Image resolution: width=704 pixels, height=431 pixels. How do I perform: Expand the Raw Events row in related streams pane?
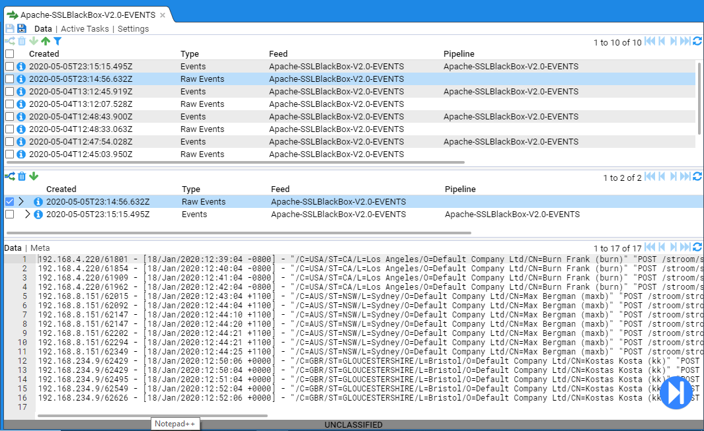click(x=21, y=201)
